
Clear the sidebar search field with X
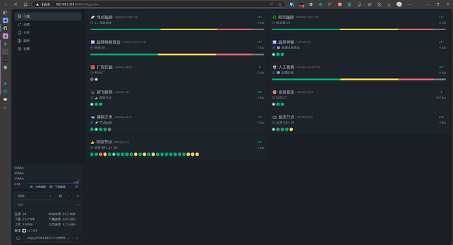[78, 205]
